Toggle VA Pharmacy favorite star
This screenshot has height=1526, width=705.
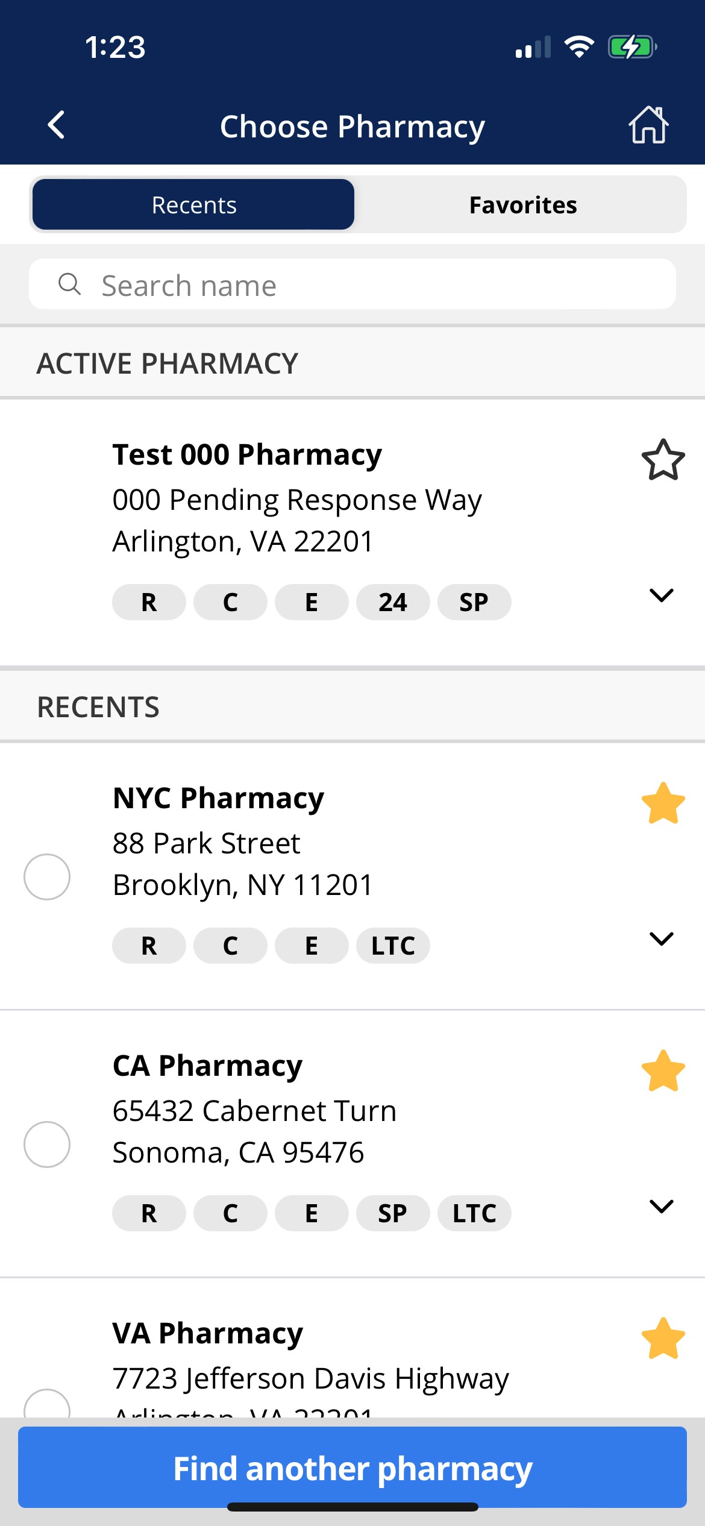pyautogui.click(x=663, y=1339)
